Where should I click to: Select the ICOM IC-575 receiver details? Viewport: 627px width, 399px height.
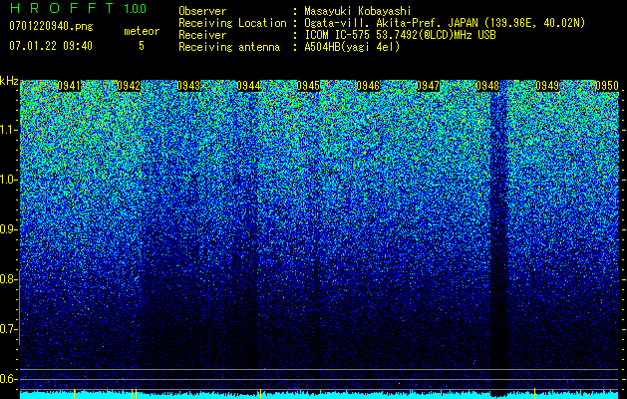pyautogui.click(x=400, y=35)
